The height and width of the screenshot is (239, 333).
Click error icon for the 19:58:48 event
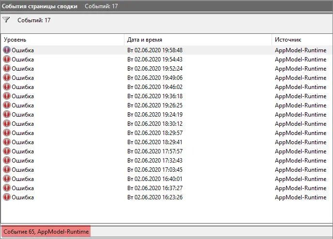click(7, 50)
